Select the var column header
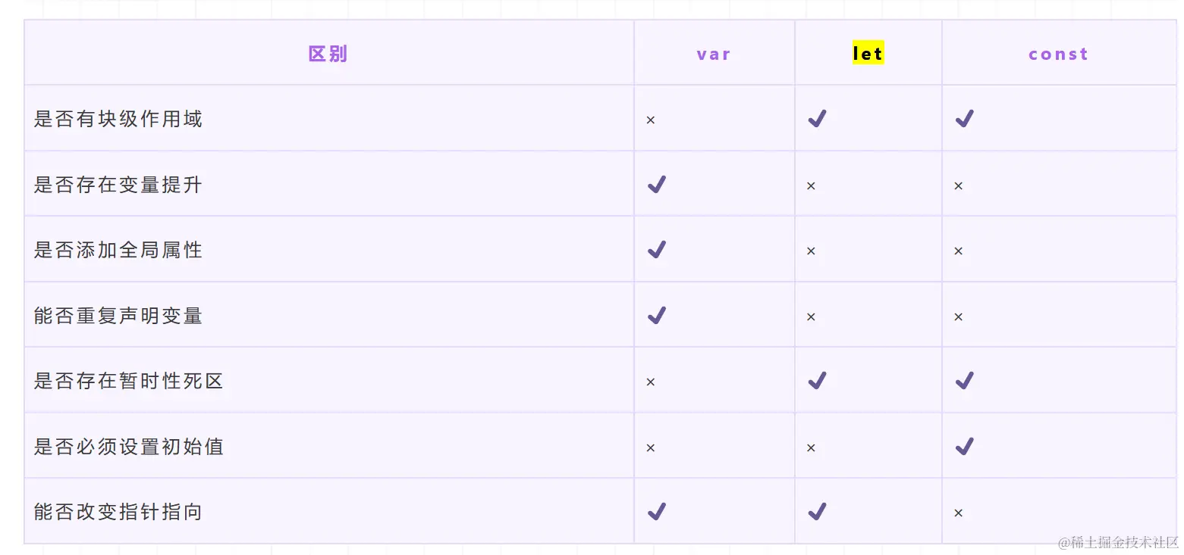The height and width of the screenshot is (555, 1184). pyautogui.click(x=714, y=55)
